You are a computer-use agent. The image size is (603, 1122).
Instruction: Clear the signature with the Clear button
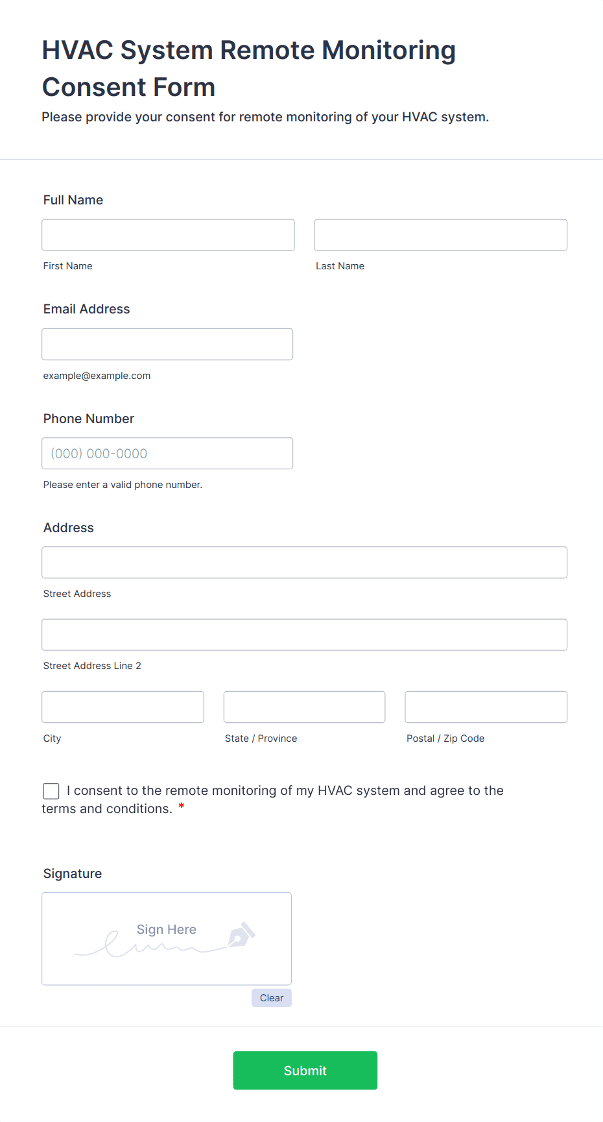coord(272,998)
